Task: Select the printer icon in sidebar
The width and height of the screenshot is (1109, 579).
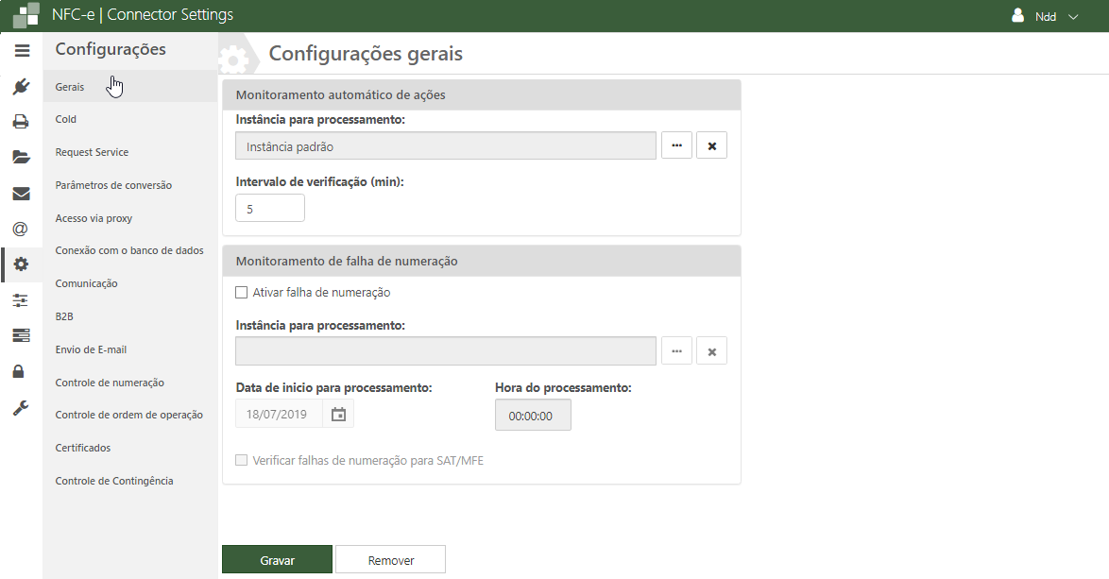Action: pos(21,122)
